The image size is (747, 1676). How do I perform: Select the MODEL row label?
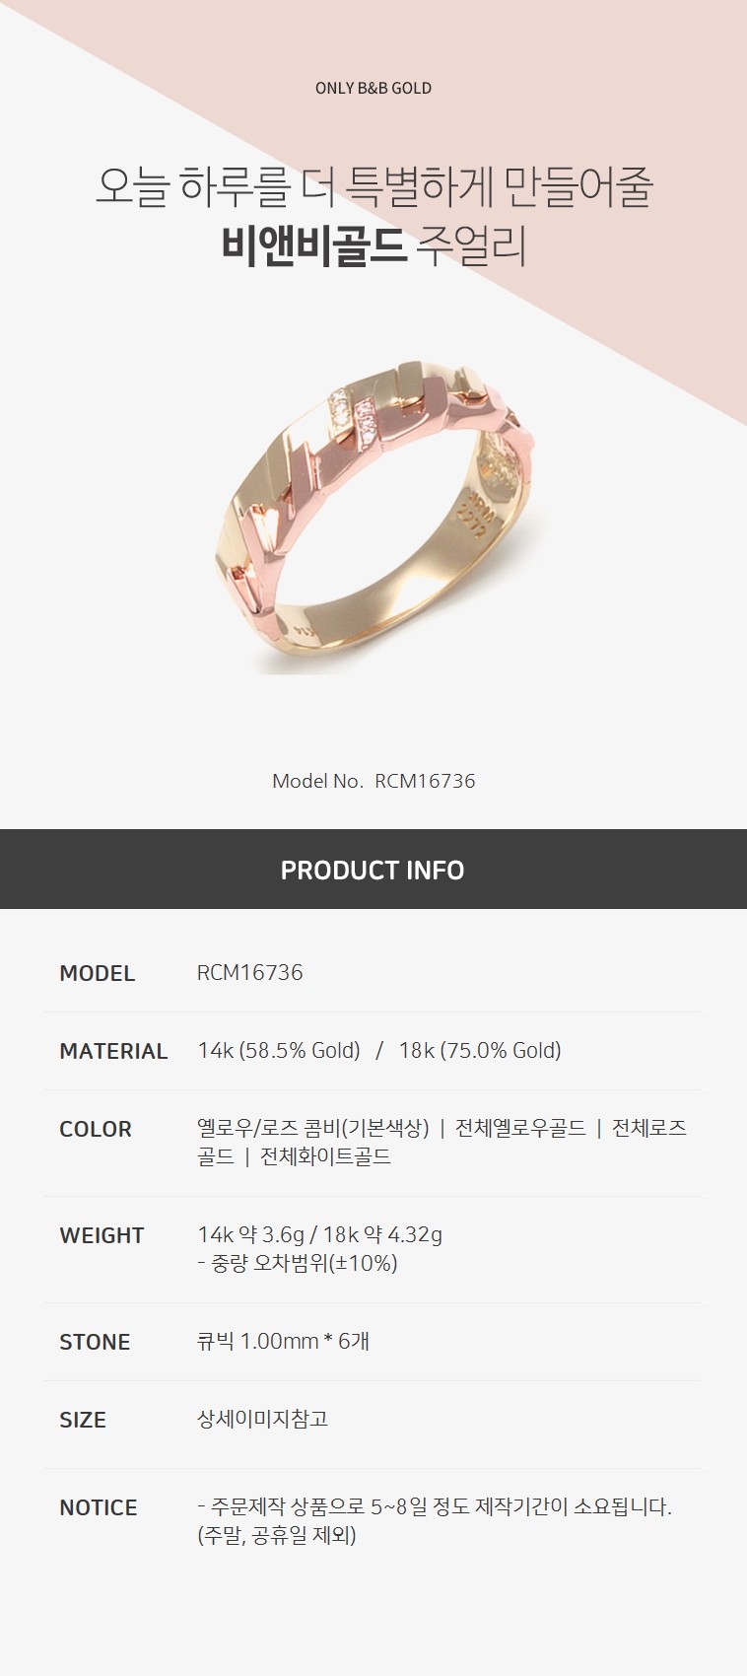[x=98, y=973]
